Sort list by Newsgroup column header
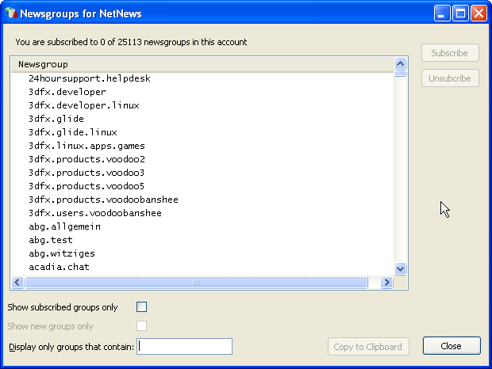 click(202, 64)
